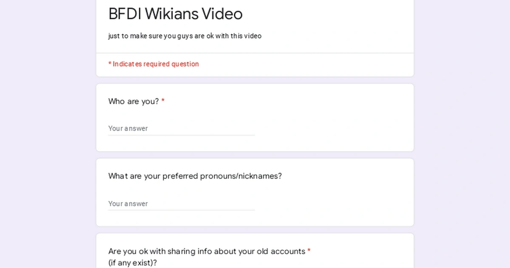This screenshot has height=268, width=510.
Task: Click the "Your answer" placeholder under pronouns question
Action: 128,203
